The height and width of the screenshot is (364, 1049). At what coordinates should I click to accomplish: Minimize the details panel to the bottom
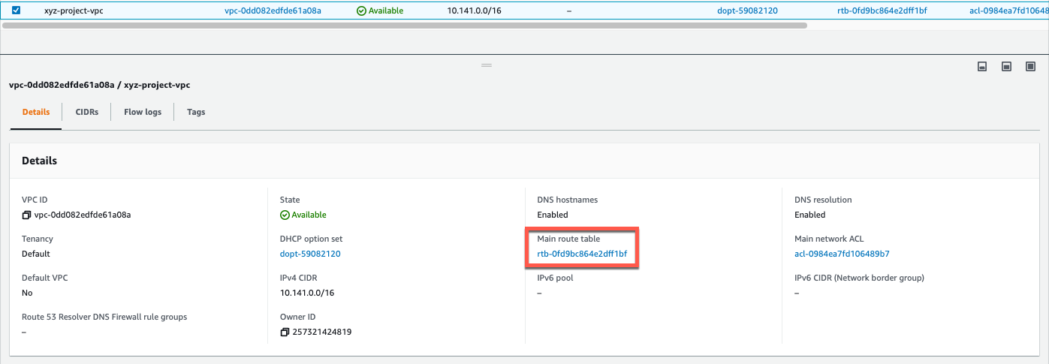[981, 67]
